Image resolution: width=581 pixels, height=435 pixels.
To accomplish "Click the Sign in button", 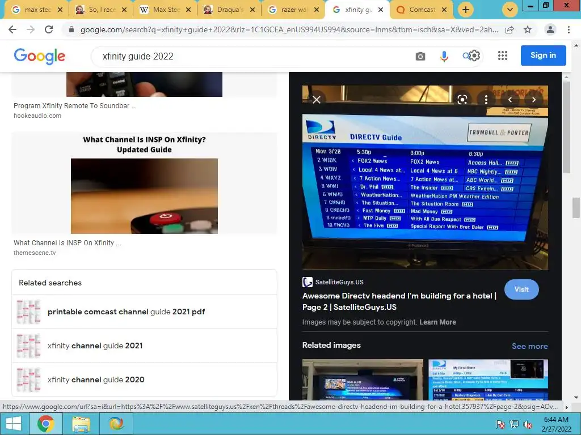I will click(x=543, y=55).
